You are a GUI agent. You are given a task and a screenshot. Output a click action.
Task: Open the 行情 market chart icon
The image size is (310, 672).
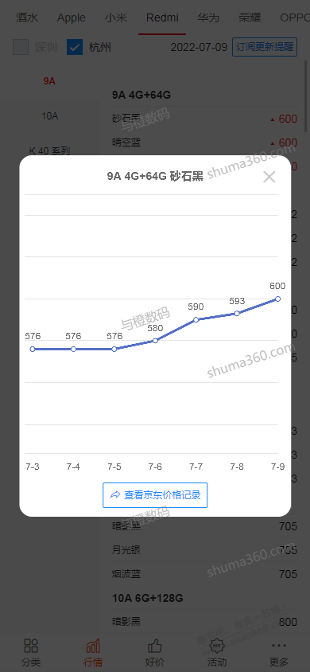[93, 645]
